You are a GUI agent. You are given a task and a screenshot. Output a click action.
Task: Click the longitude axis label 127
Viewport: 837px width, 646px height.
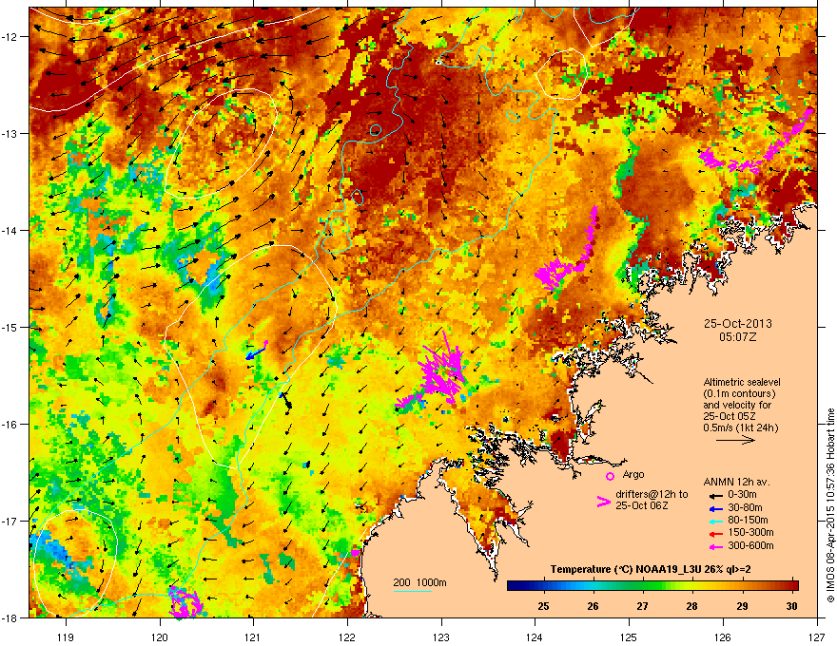(817, 636)
